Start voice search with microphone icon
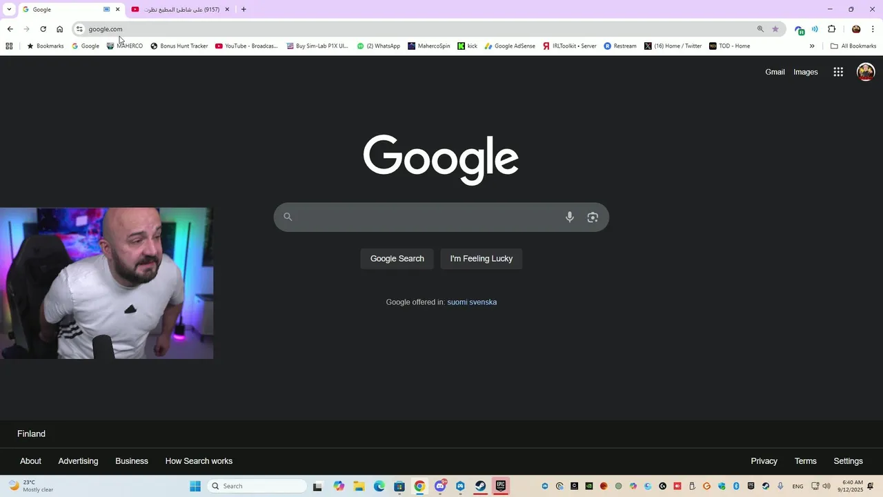 click(x=570, y=217)
